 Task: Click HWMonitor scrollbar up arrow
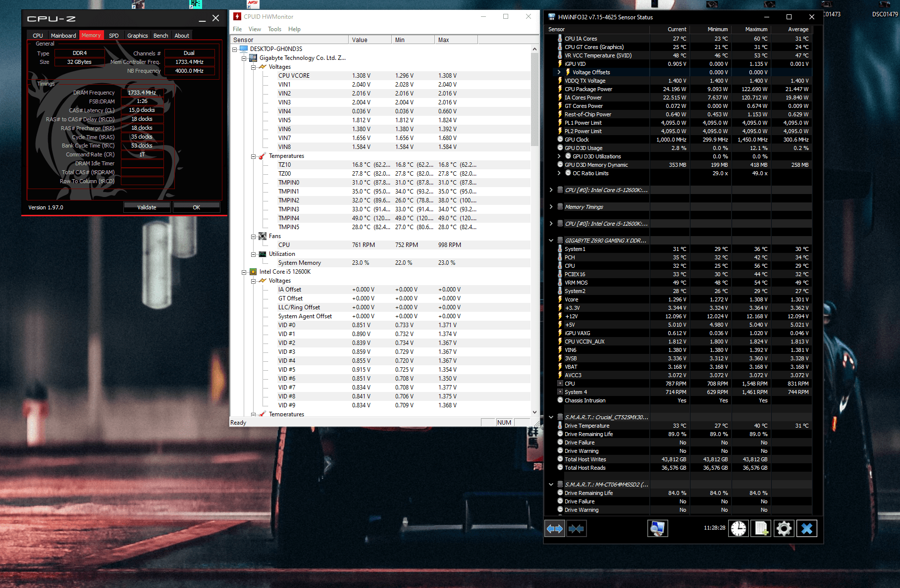(x=534, y=49)
